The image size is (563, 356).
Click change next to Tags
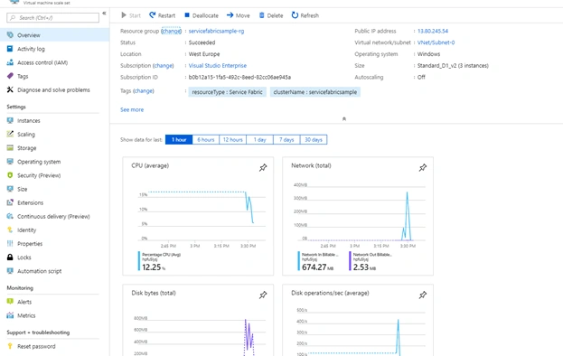144,90
